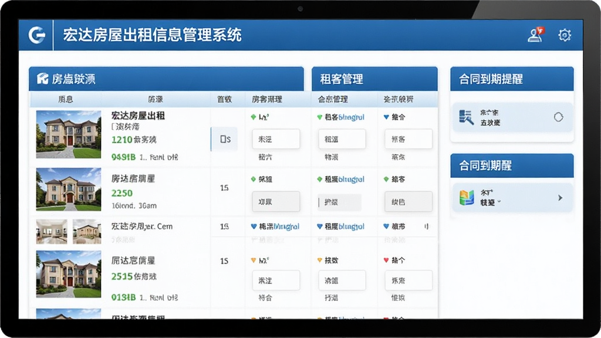Open the small house thumbnail in the Cem row
This screenshot has width=601, height=338.
(87, 231)
